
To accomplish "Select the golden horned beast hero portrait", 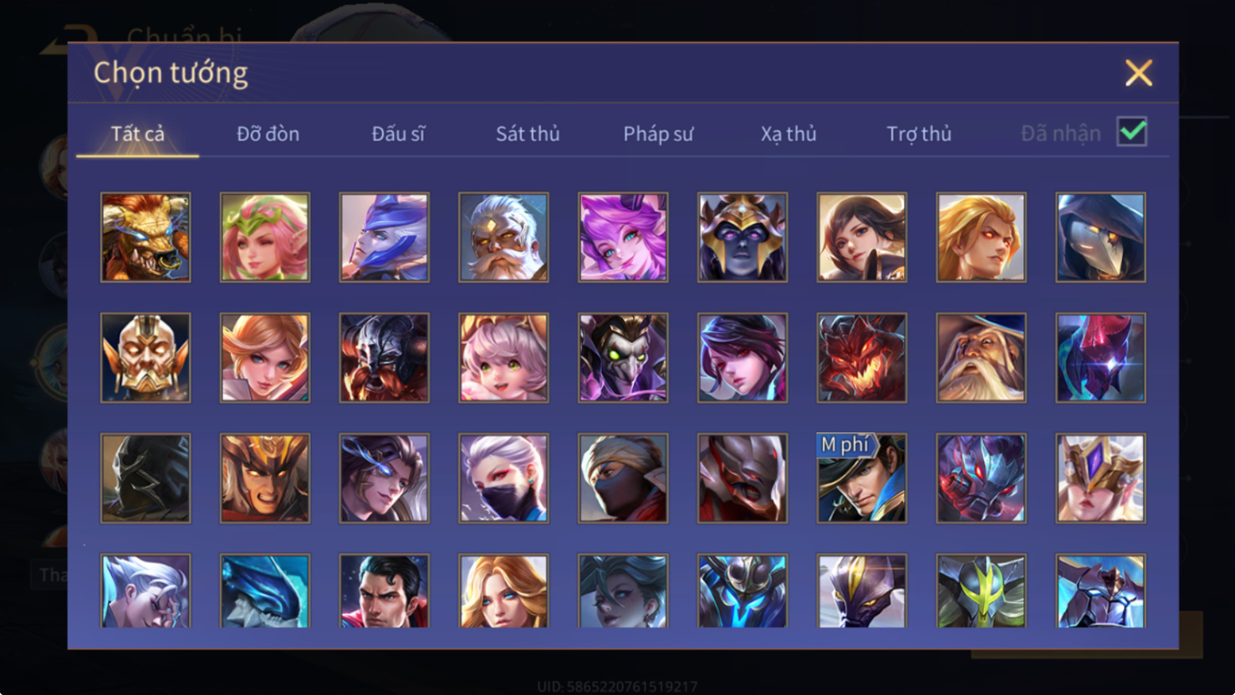I will click(145, 238).
